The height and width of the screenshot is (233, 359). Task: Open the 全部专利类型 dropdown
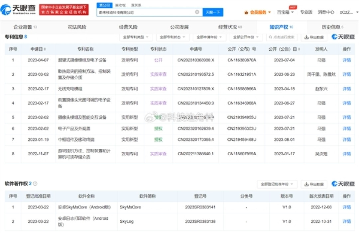136,37
